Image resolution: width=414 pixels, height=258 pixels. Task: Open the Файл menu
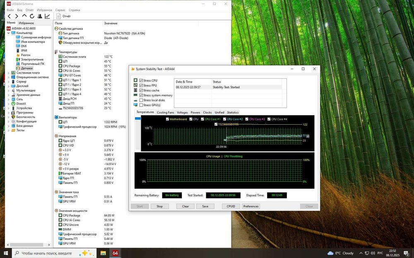tap(10, 10)
